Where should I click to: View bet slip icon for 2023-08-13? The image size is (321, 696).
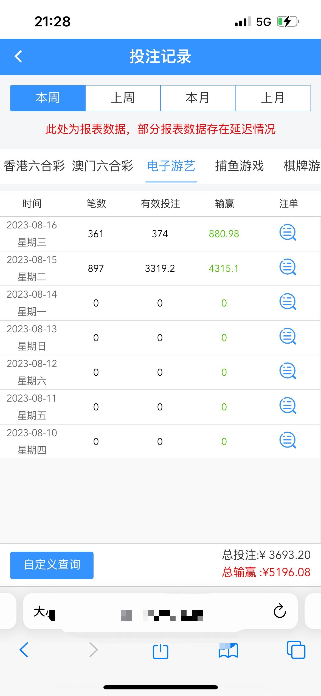coord(288,337)
